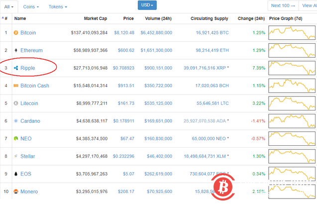
Task: Open the All filter dropdown
Action: (x=10, y=7)
